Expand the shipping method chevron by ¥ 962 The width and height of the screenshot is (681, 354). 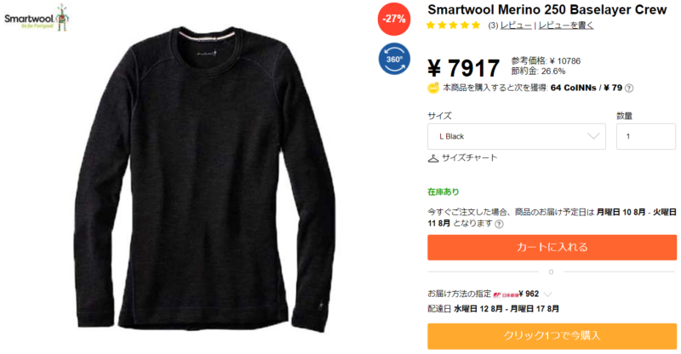(x=547, y=294)
